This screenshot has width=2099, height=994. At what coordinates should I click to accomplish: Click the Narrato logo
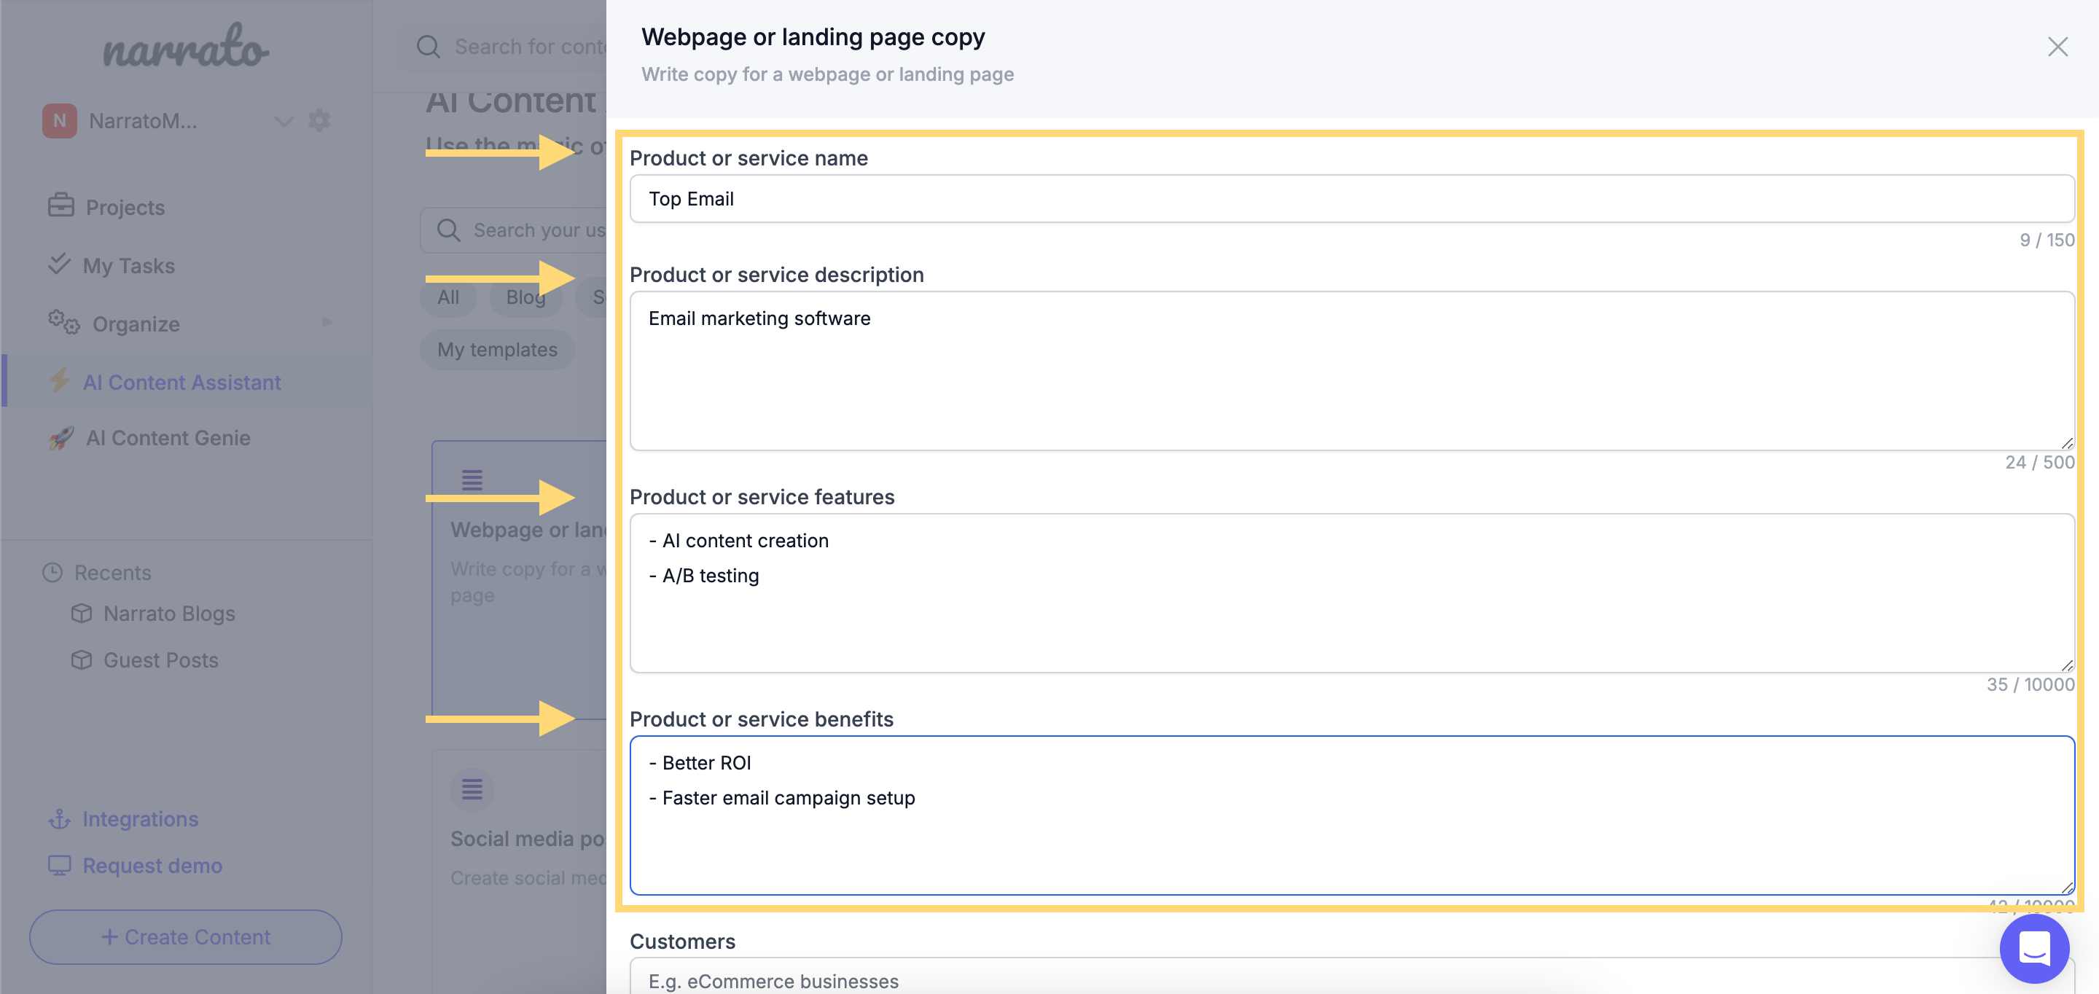[186, 47]
